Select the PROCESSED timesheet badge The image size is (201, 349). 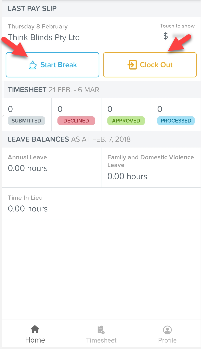[176, 121]
